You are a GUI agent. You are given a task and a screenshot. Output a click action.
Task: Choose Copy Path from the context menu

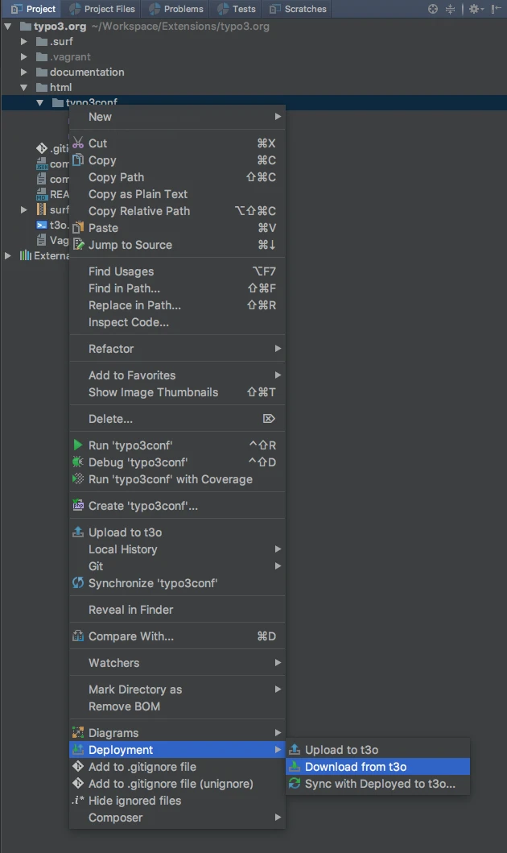click(177, 177)
